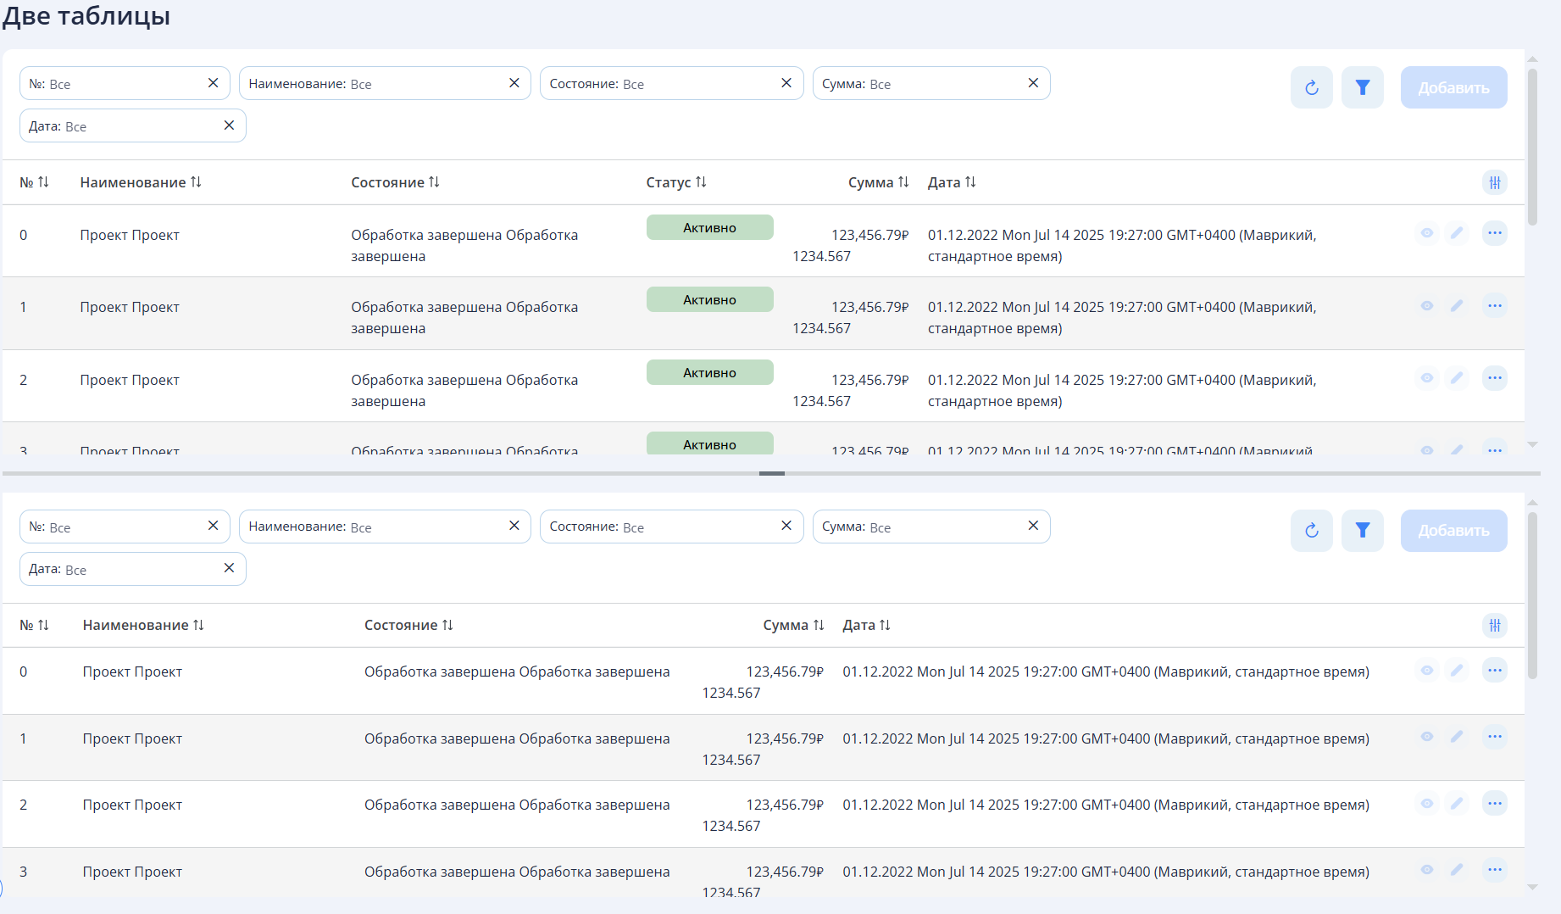Clear Состояние filter in top table
Viewport: 1561px width, 914px height.
pos(786,83)
